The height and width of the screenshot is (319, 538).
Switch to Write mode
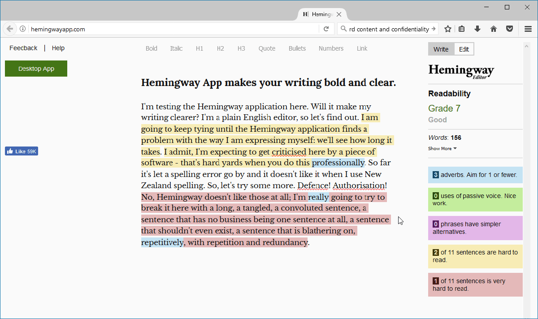coord(441,49)
